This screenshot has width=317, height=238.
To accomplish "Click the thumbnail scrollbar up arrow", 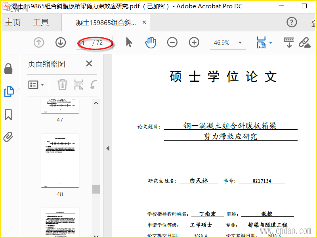I will coord(96,103).
